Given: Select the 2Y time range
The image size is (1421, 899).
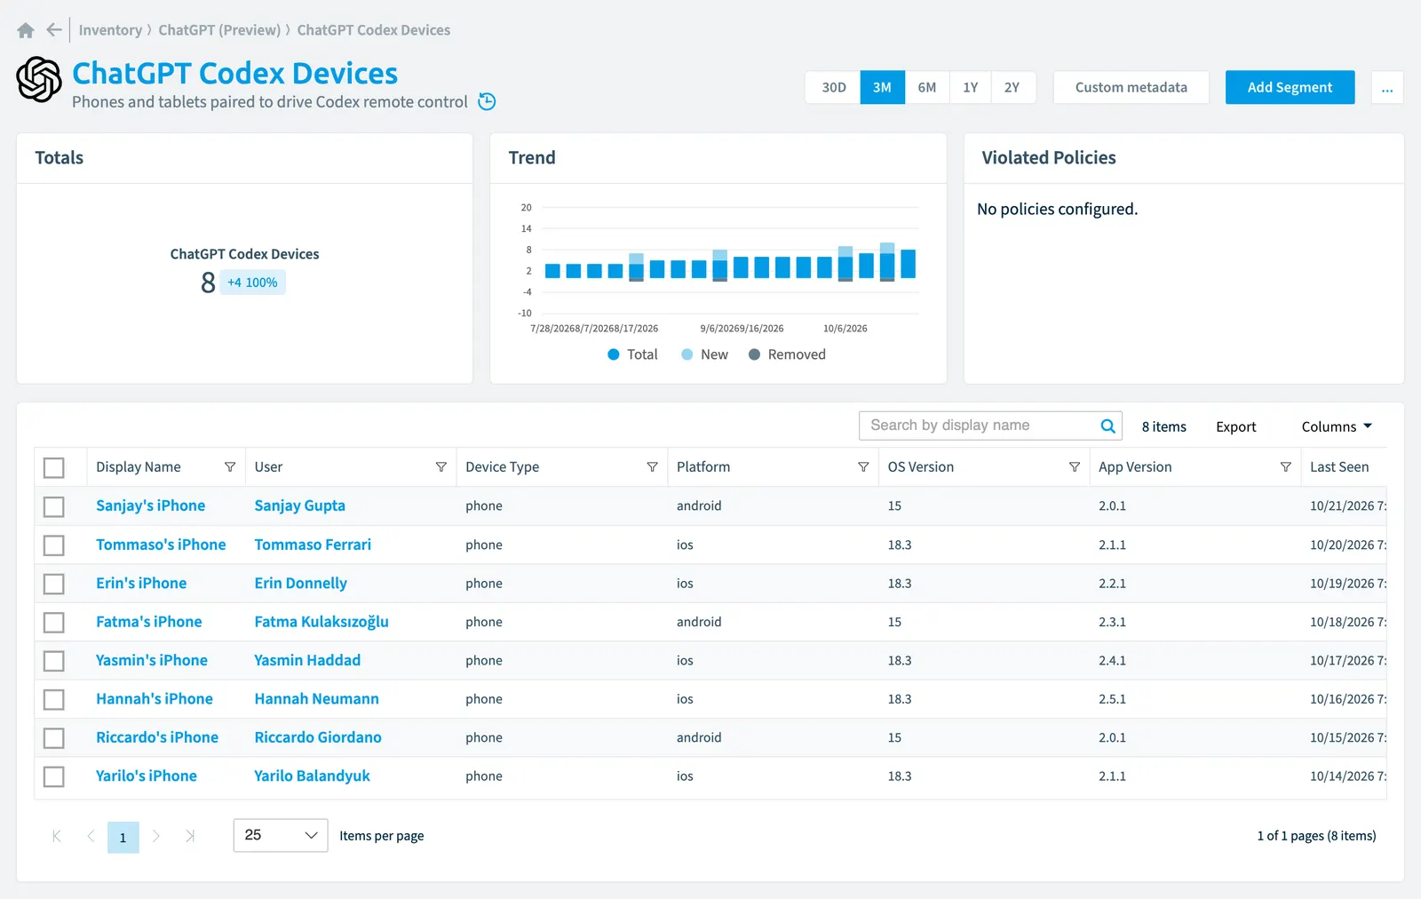Looking at the screenshot, I should click(x=1012, y=87).
